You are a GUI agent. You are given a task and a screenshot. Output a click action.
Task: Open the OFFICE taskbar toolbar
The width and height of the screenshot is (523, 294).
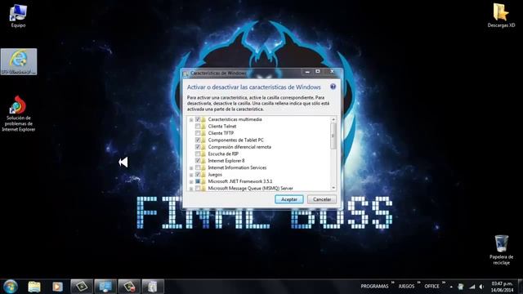(x=431, y=287)
